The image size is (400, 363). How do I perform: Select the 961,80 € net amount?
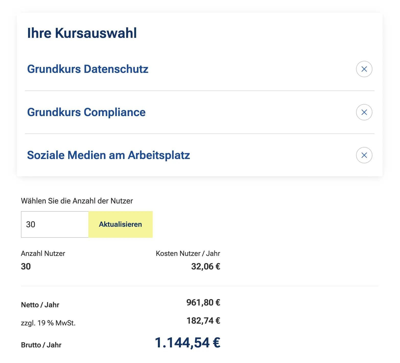(x=203, y=302)
